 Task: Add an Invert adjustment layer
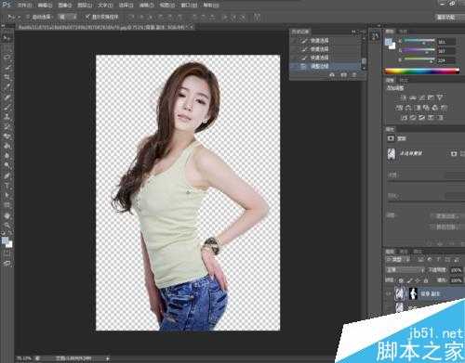coord(404,118)
